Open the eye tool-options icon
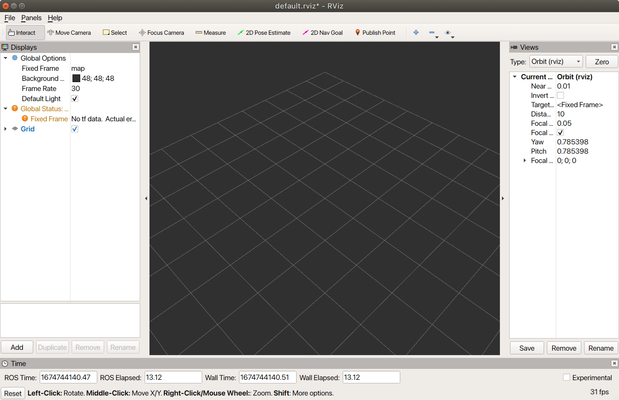 point(448,32)
